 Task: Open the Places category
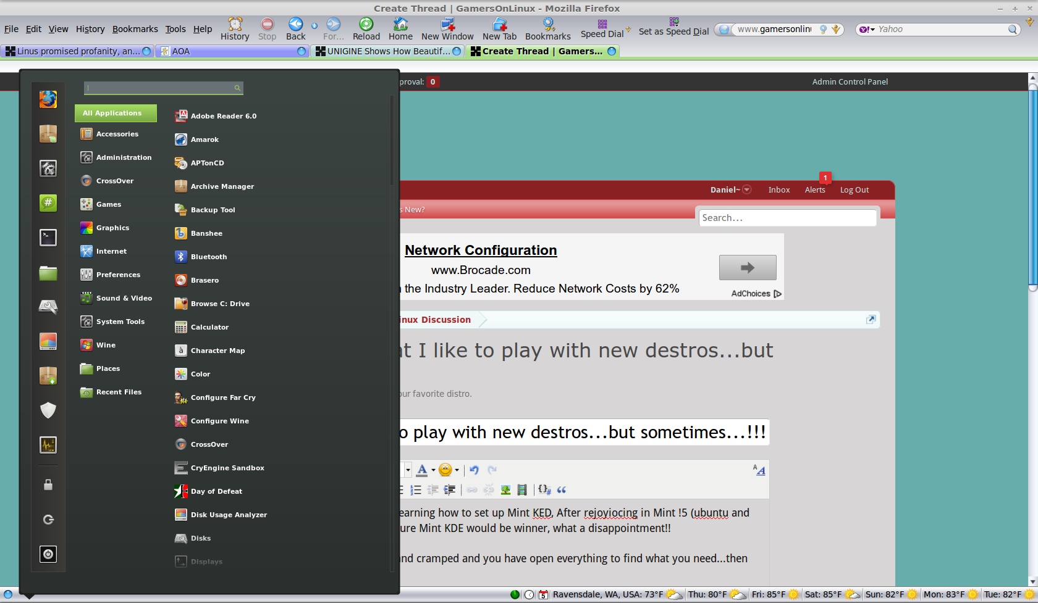click(x=101, y=368)
